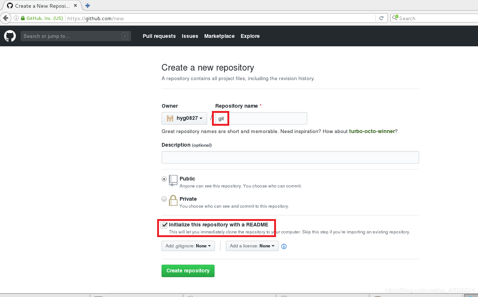This screenshot has width=478, height=297.
Task: Focus the GitHub Search or jump to box
Action: (x=76, y=36)
